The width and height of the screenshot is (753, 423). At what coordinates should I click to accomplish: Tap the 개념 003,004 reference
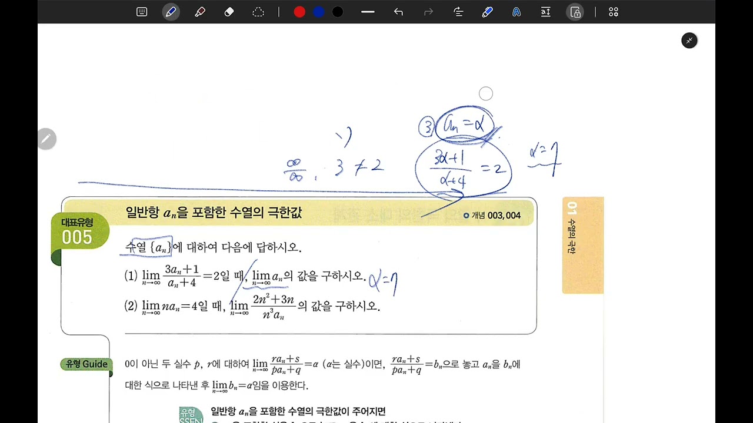click(x=492, y=216)
